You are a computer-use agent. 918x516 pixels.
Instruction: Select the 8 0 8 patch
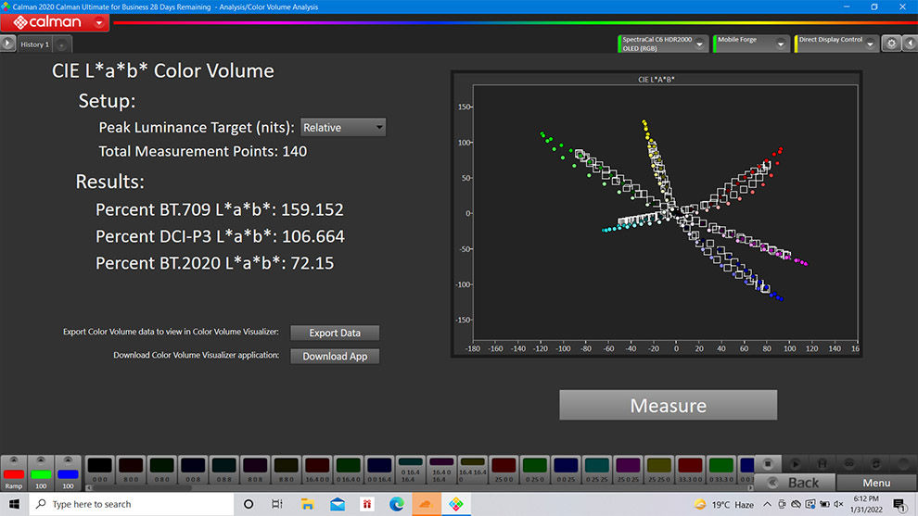(255, 470)
